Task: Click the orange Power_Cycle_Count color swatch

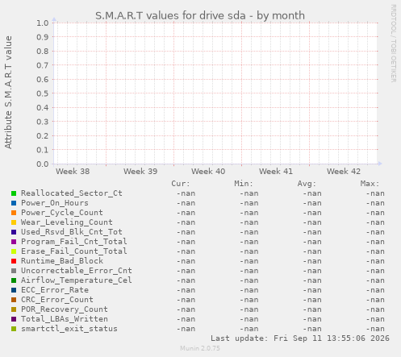Action: [x=14, y=213]
